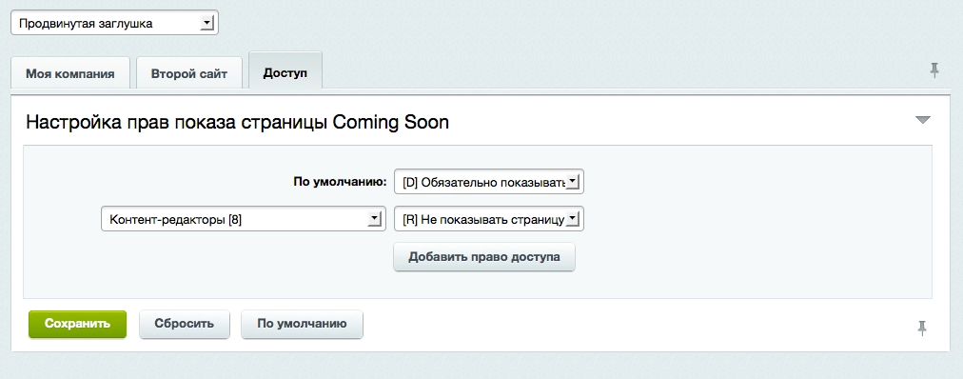
Task: Pin the tab bar with top pin icon
Action: [934, 70]
